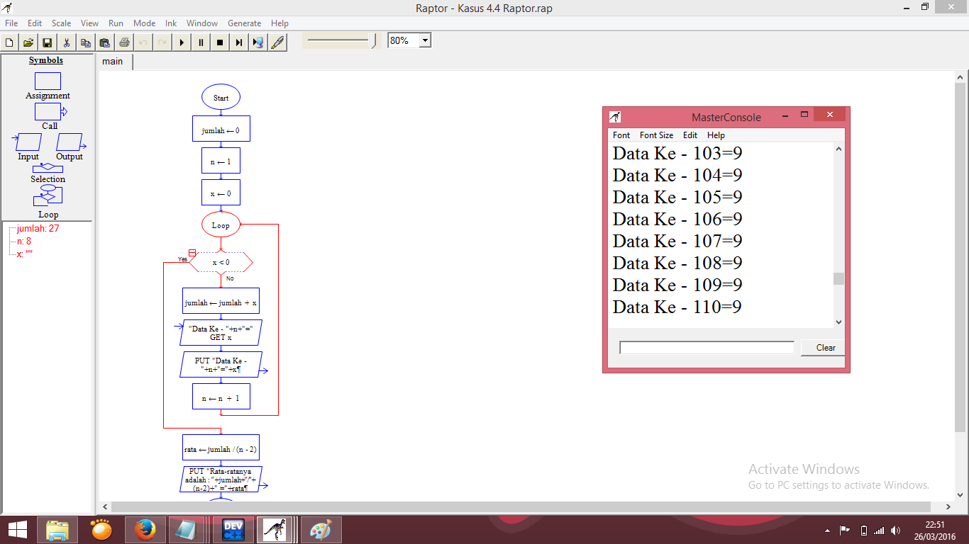Click MasterConsole scrollbar down arrow
The image size is (969, 544).
[838, 322]
